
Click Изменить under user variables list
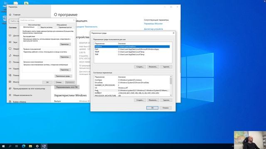[x=153, y=67]
